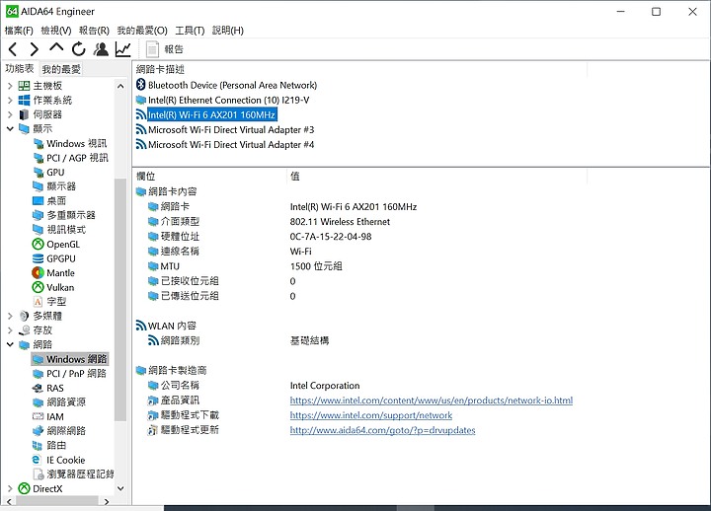This screenshot has height=511, width=711.
Task: Click the Vulkan icon in tree
Action: [x=39, y=287]
